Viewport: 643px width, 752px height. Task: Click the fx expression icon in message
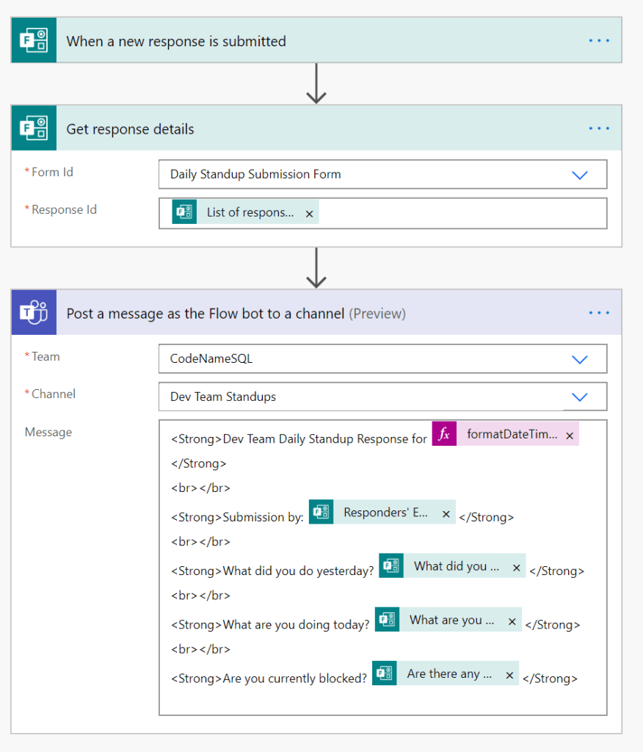(444, 434)
